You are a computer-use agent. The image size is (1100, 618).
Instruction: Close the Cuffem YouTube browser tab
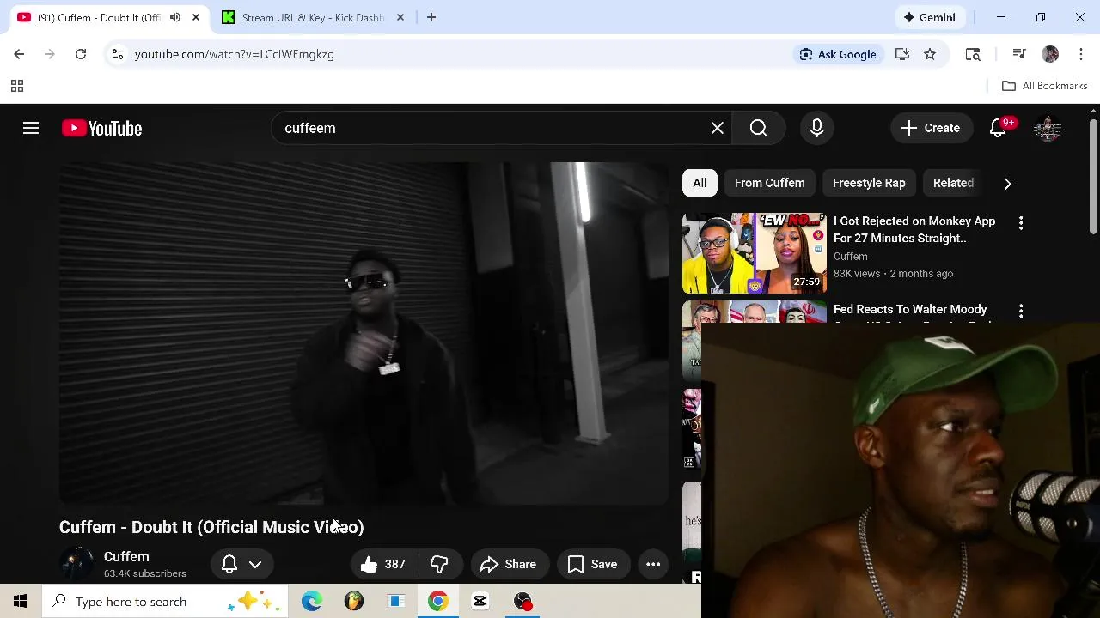coord(196,17)
